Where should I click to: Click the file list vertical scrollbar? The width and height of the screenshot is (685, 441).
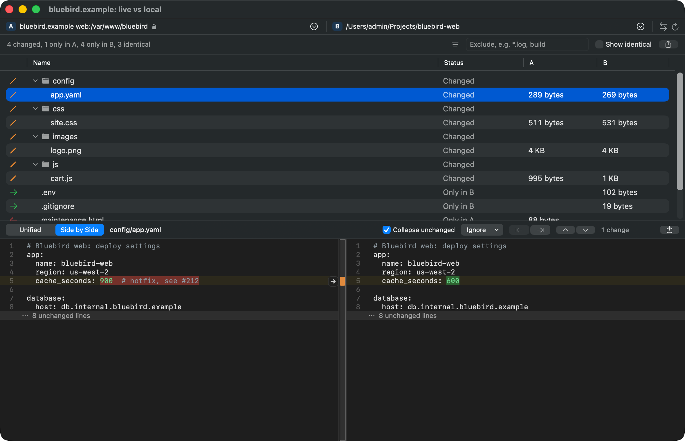tap(680, 131)
